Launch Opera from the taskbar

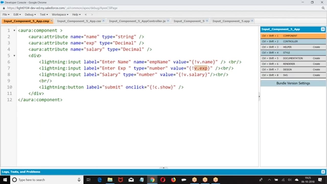pyautogui.click(x=163, y=180)
